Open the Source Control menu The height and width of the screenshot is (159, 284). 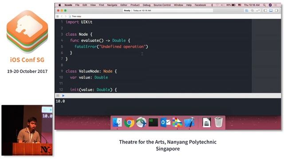point(162,5)
